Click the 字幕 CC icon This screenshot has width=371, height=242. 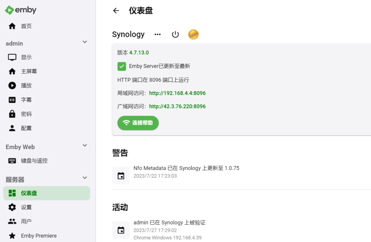tap(12, 100)
